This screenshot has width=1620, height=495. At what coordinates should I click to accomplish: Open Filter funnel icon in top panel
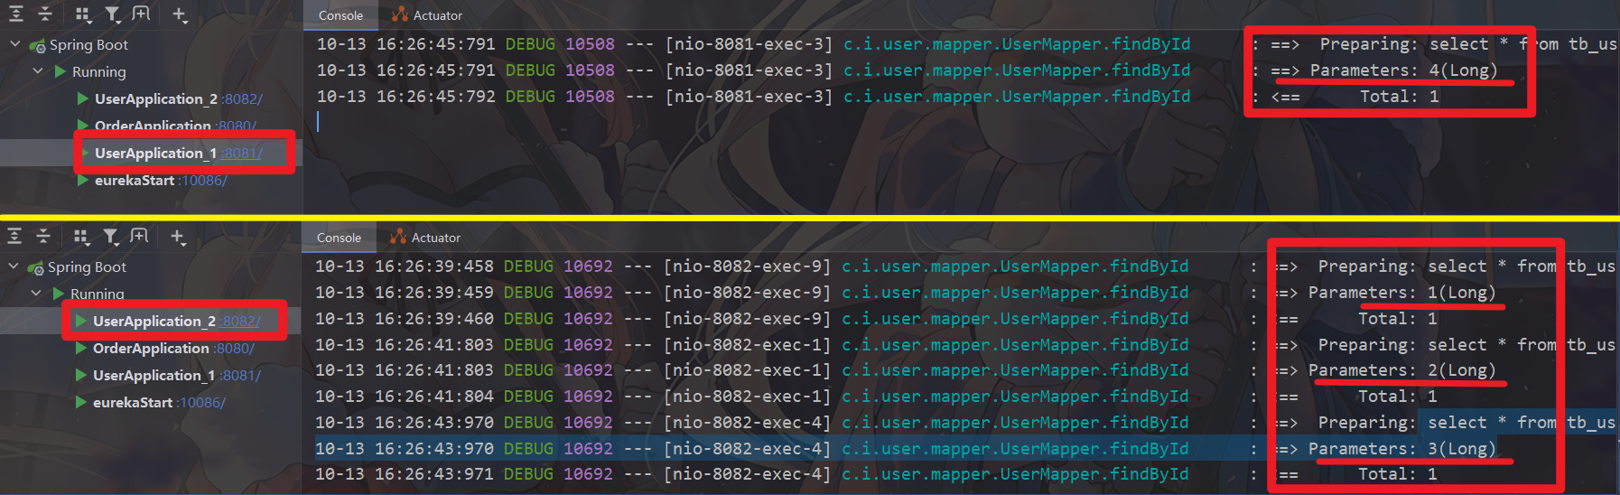pos(112,14)
